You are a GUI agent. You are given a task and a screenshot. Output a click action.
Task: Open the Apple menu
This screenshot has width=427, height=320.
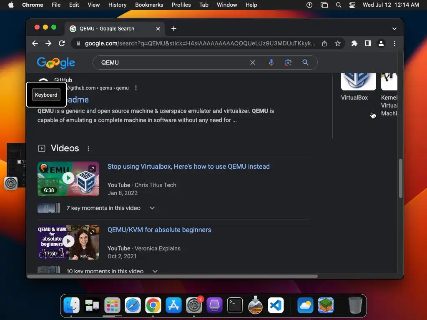point(11,5)
